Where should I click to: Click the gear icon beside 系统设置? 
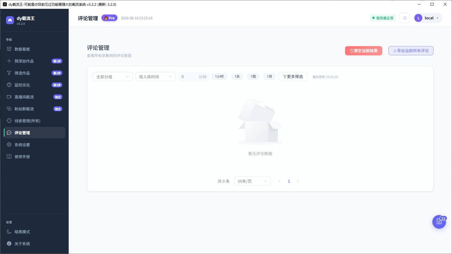click(x=9, y=145)
